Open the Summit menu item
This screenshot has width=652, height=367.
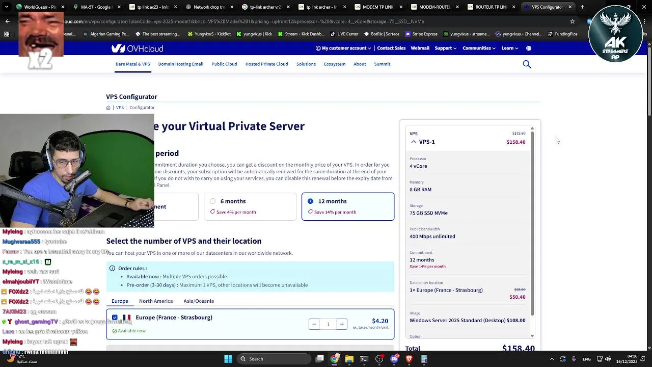pos(382,64)
